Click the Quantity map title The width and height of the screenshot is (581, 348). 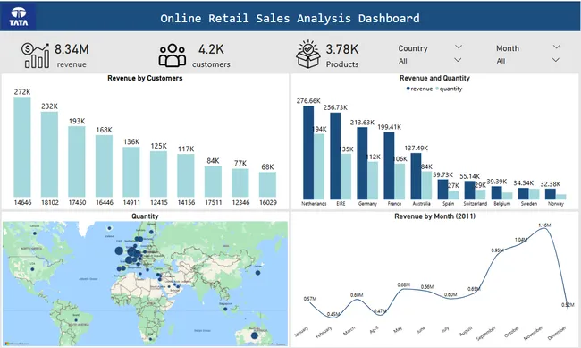coord(145,216)
